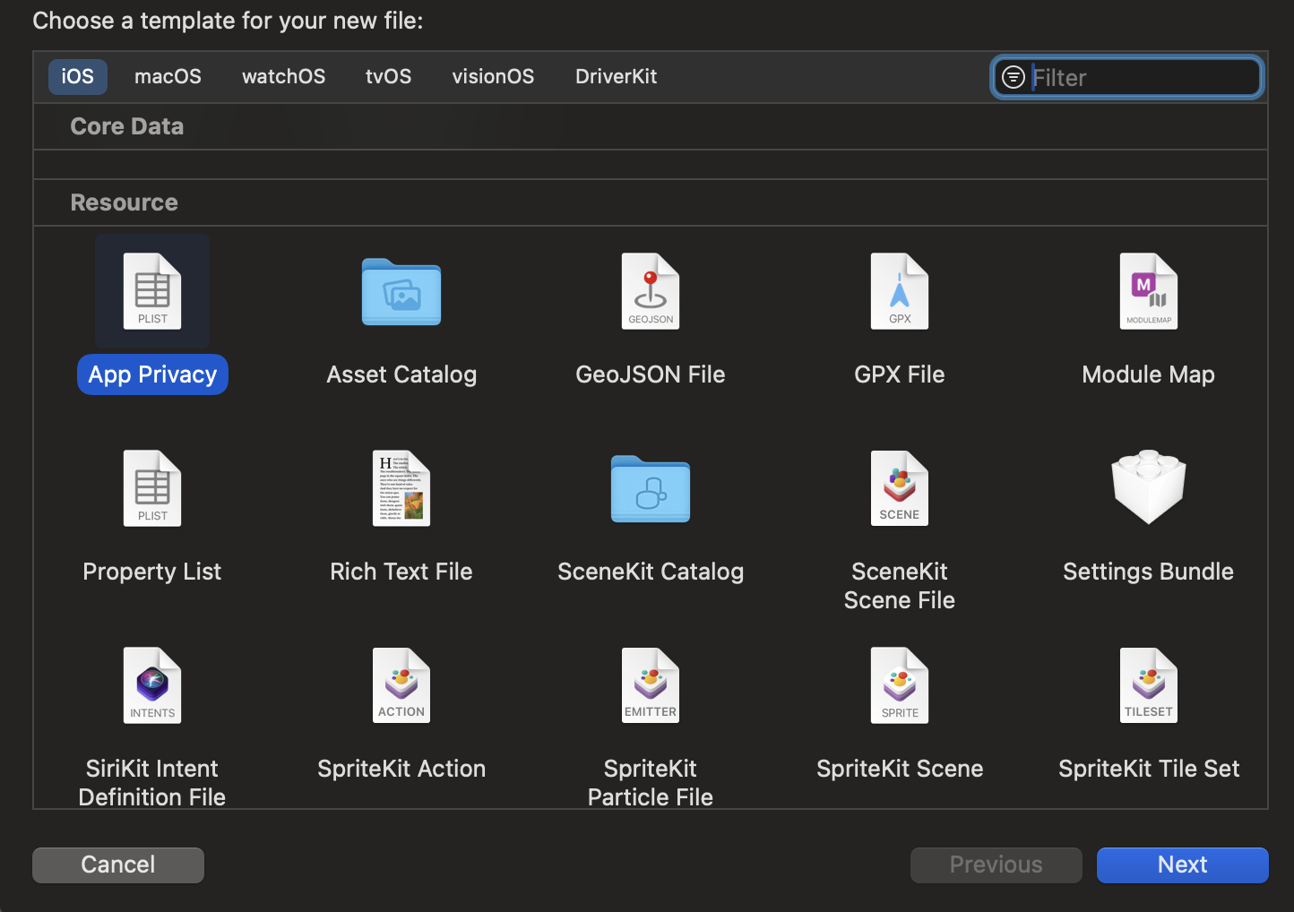The image size is (1294, 912).
Task: Choose the SpriteKit Scene sprite icon
Action: coord(900,685)
